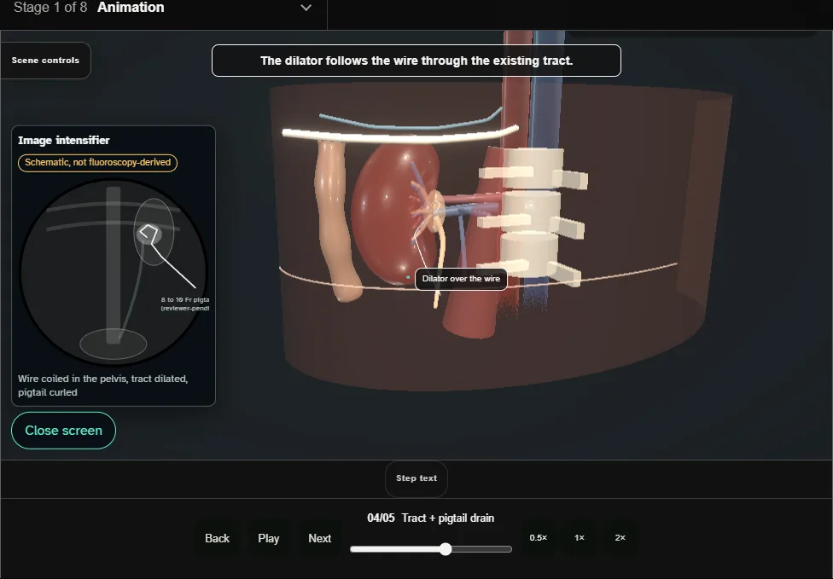Click the 'Dilator over the wire' label
Viewport: 833px width, 579px height.
(x=461, y=279)
